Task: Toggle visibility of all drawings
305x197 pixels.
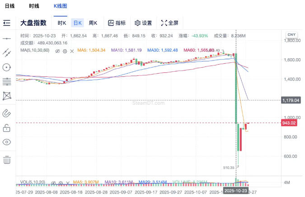Action: point(7,142)
